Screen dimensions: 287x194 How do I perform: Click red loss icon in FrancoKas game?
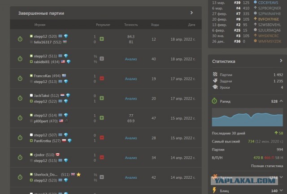(102, 78)
